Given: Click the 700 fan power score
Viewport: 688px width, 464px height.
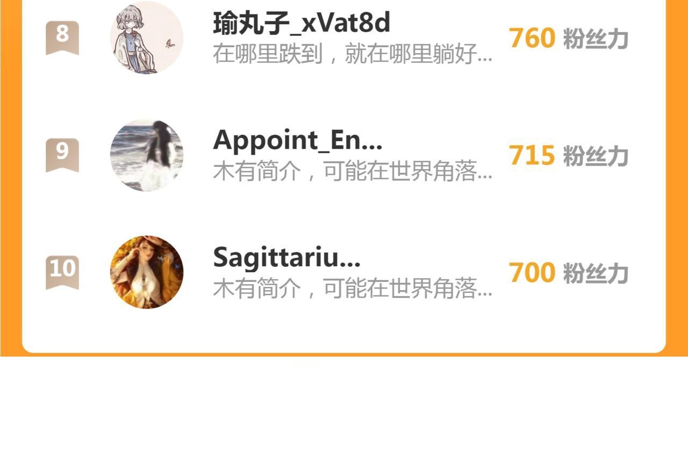Looking at the screenshot, I should click(x=532, y=273).
